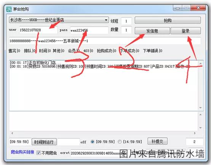Focus the pass password field

coord(89,30)
